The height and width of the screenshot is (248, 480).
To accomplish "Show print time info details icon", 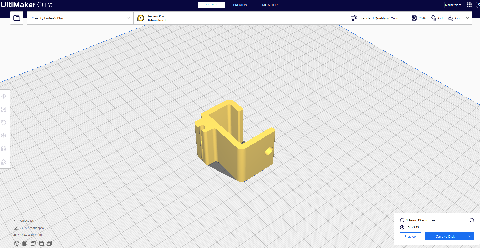I will coord(472,220).
